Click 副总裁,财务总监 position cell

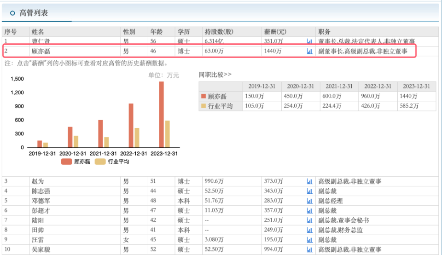point(341,230)
